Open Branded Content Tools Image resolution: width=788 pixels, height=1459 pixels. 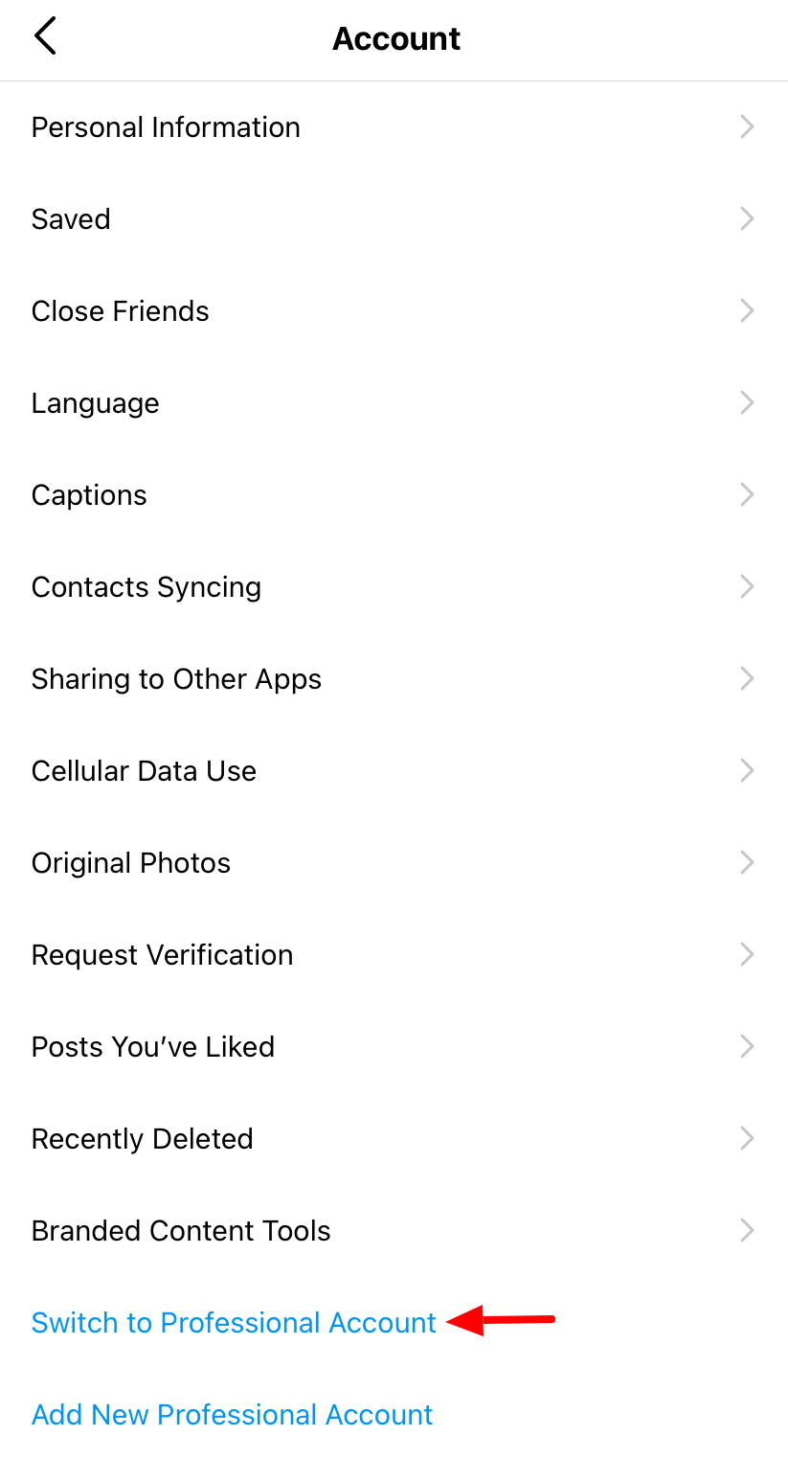pos(181,1231)
